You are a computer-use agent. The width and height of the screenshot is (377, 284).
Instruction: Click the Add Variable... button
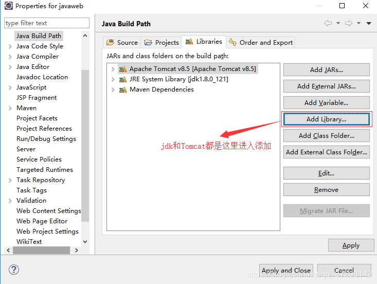click(x=326, y=103)
